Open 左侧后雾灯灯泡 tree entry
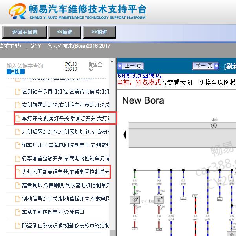 pos(66,132)
